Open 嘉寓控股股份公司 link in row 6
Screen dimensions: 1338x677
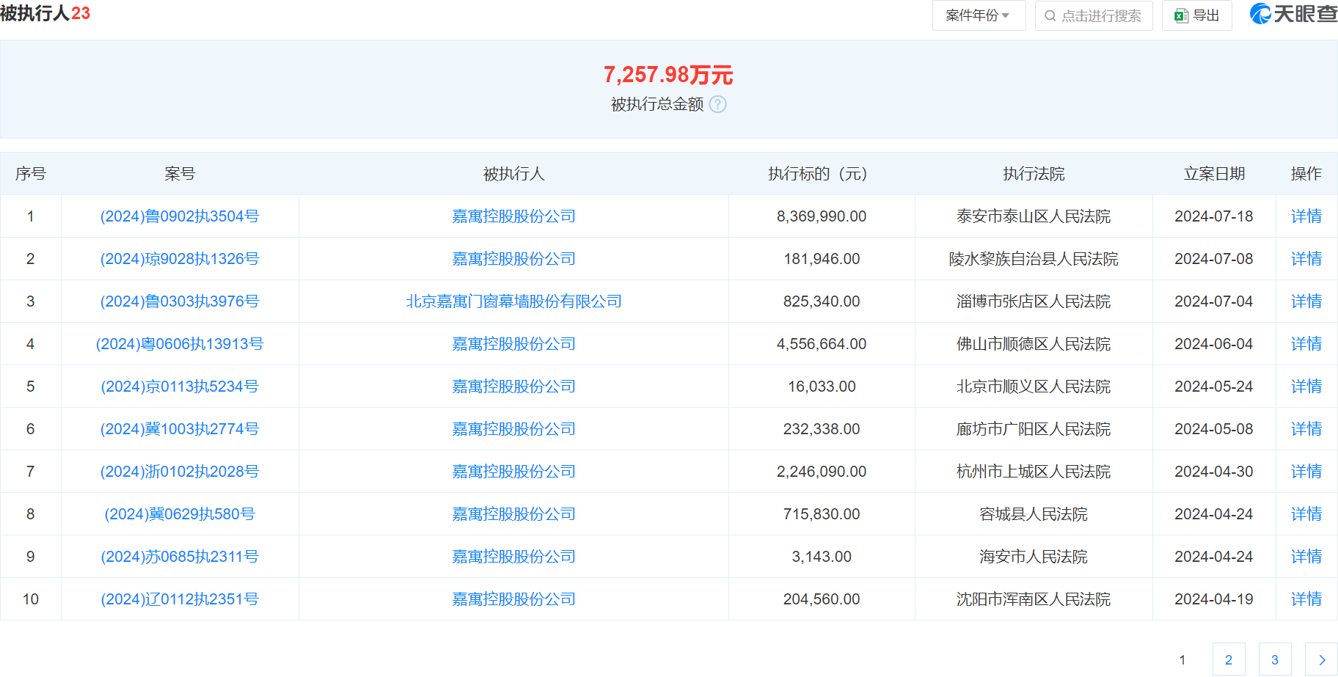coord(513,429)
